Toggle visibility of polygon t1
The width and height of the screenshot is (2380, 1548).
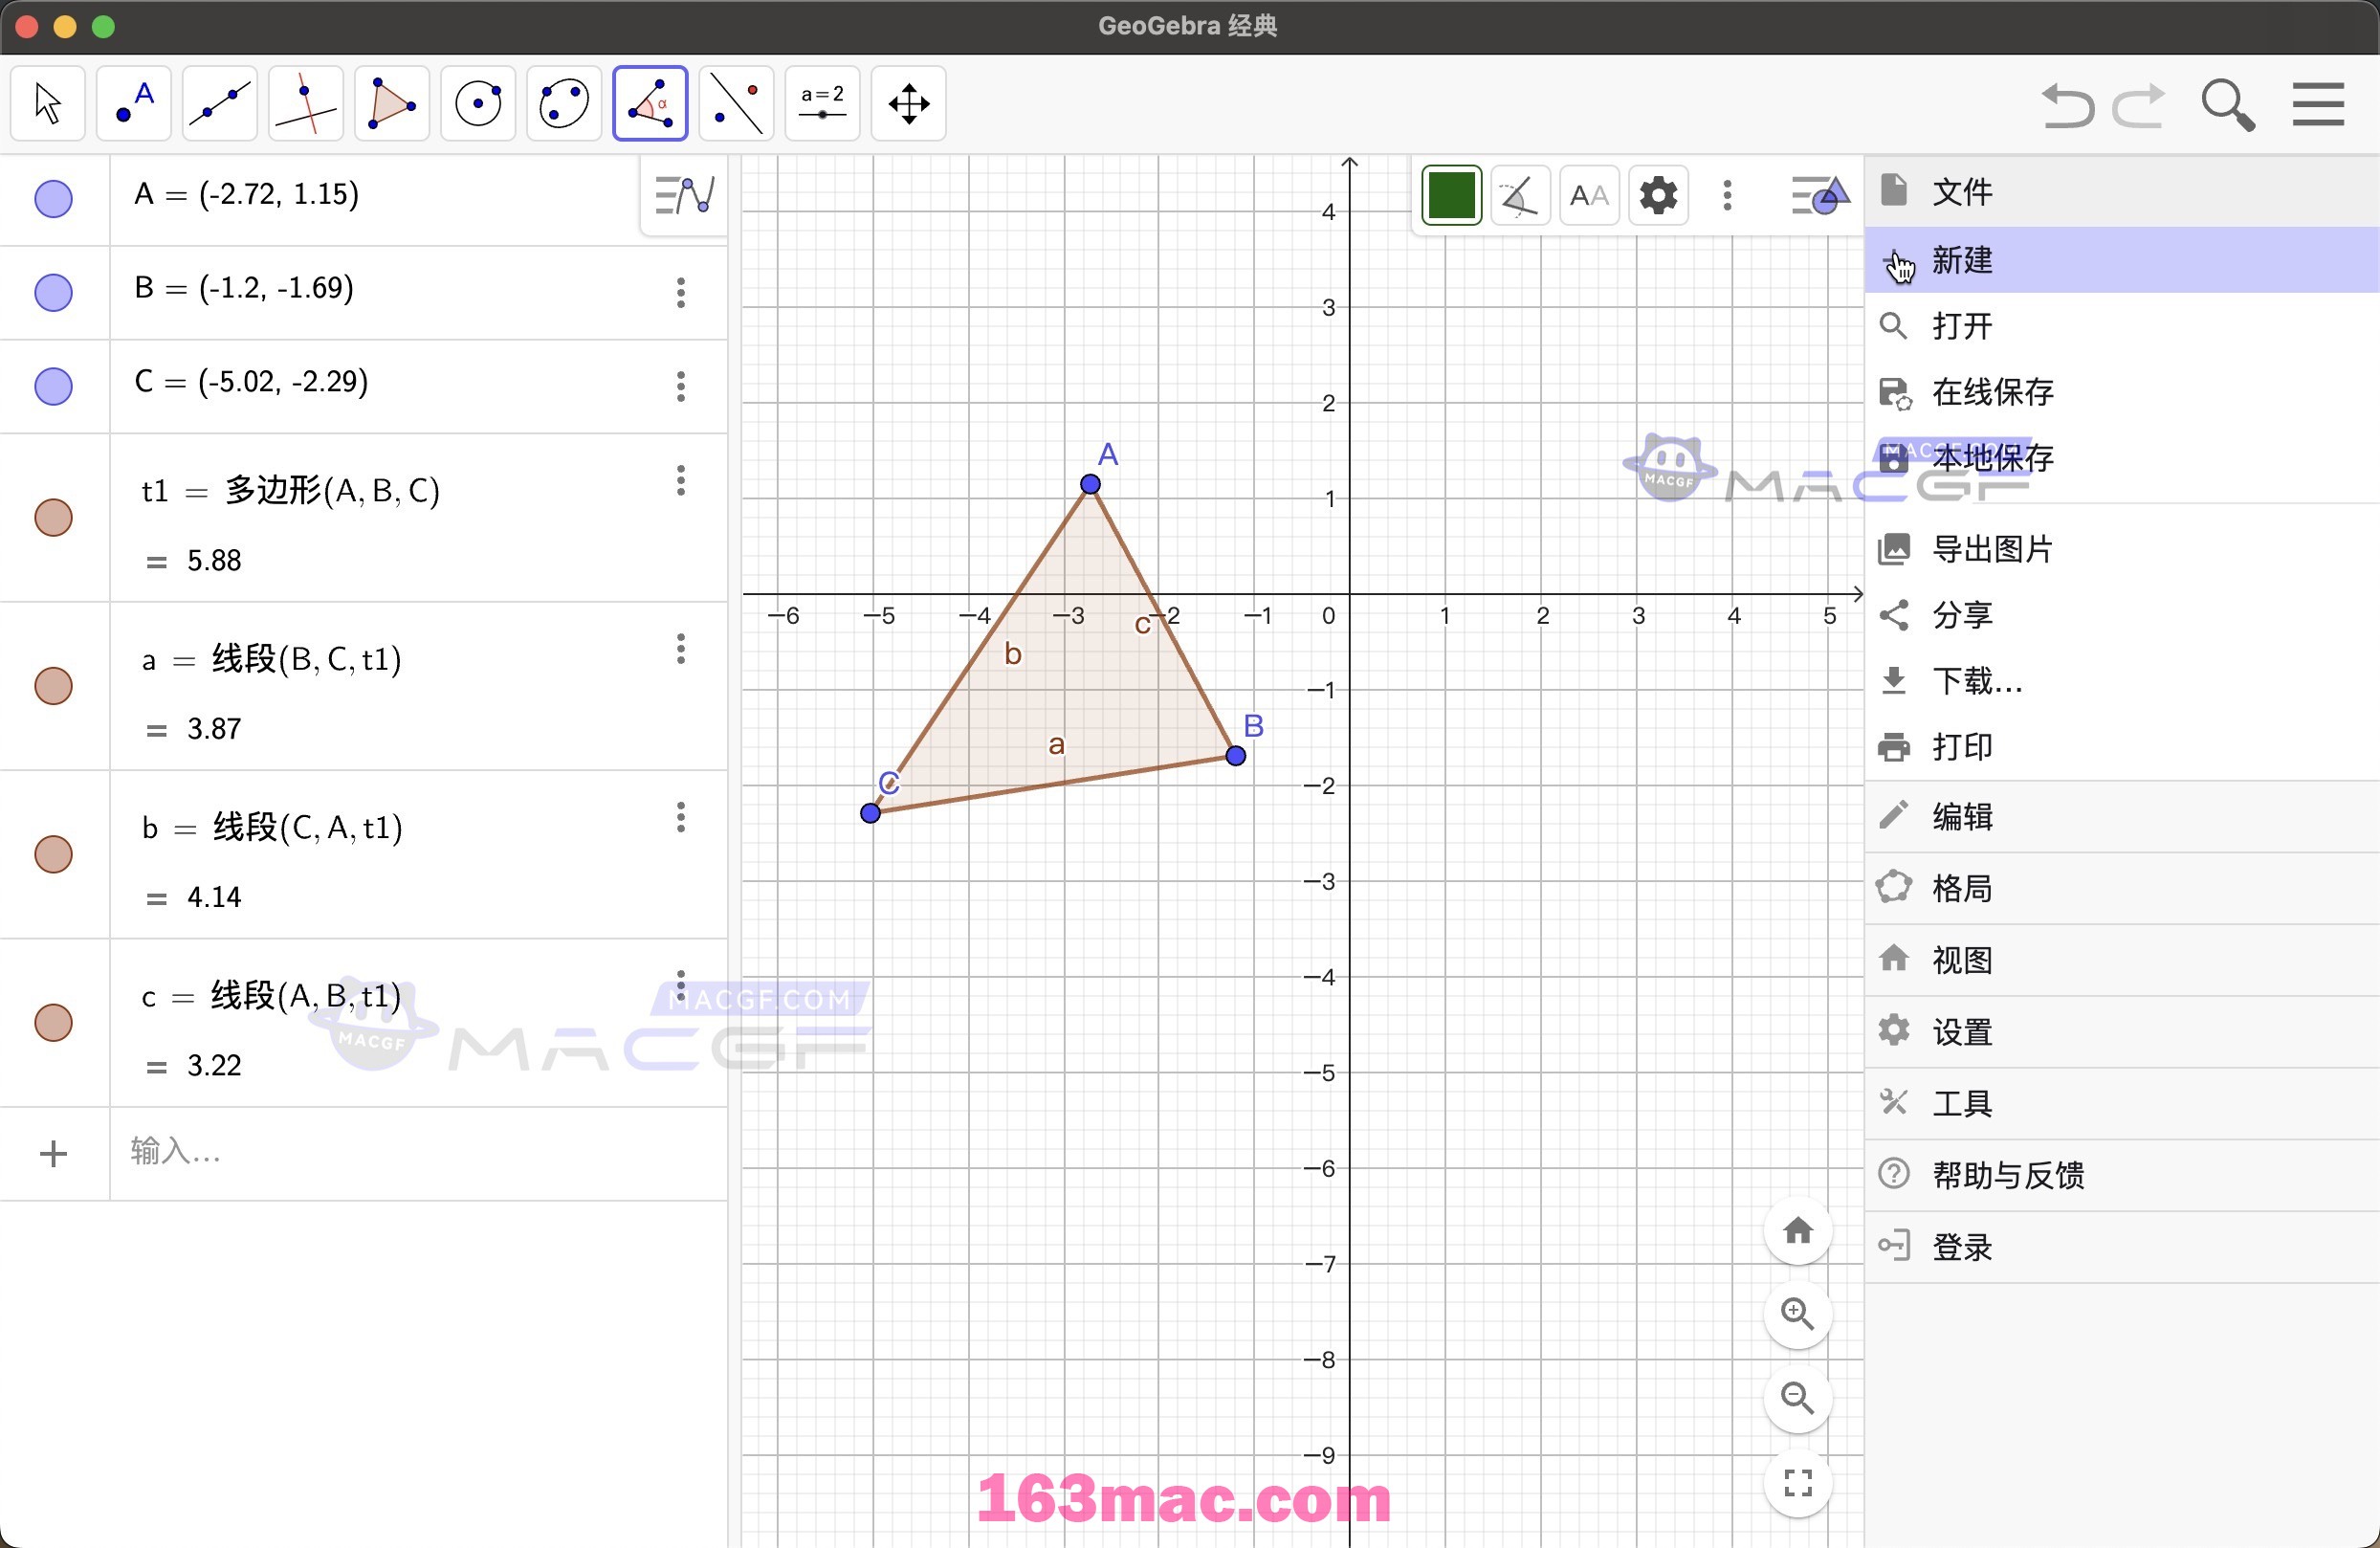coord(53,517)
